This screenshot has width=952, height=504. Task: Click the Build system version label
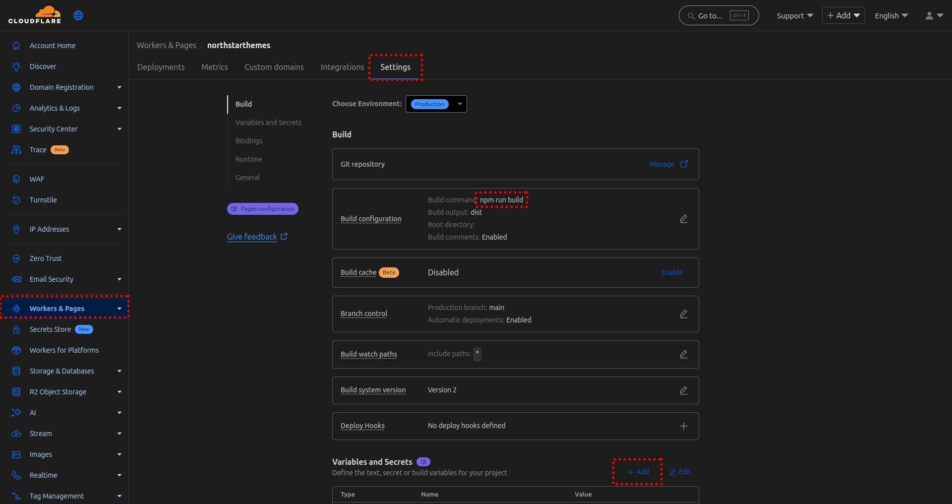coord(373,390)
